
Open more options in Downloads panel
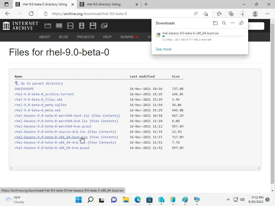pyautogui.click(x=233, y=23)
